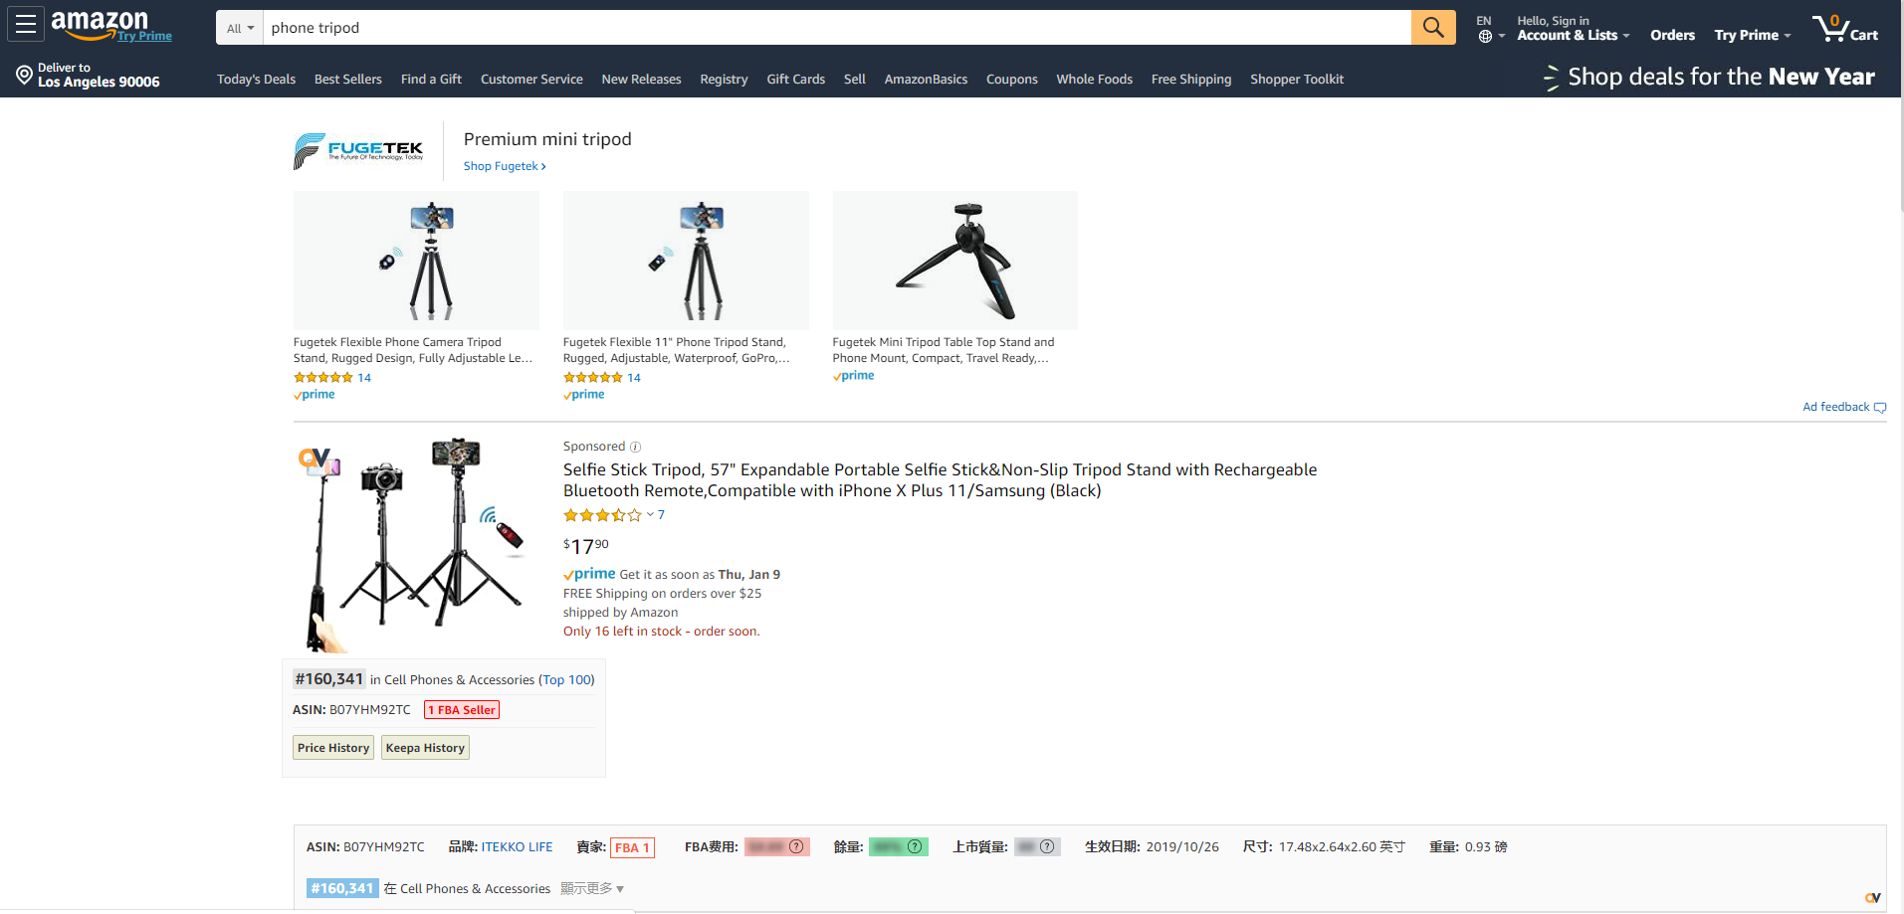Image resolution: width=1904 pixels, height=914 pixels.
Task: Open the All departments search dropdown
Action: pos(240,28)
